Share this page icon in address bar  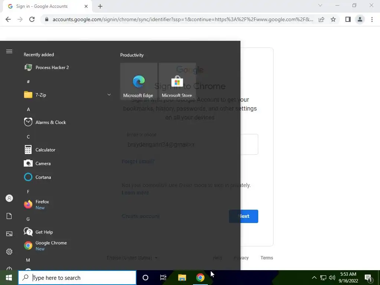pyautogui.click(x=321, y=19)
